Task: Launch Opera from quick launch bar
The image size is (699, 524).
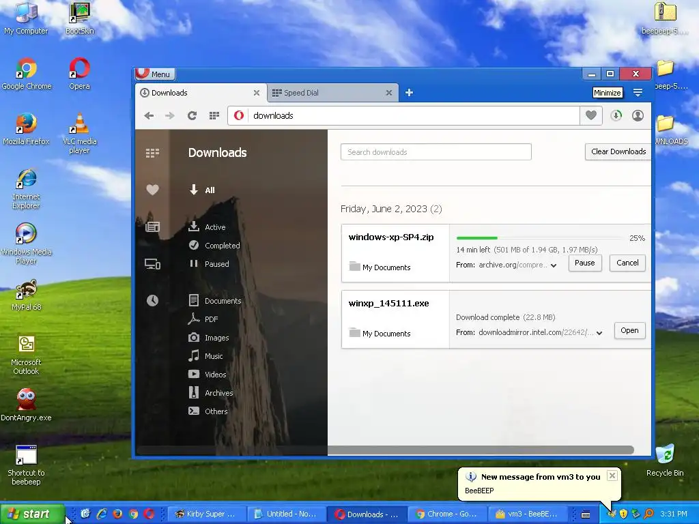Action: tap(149, 514)
